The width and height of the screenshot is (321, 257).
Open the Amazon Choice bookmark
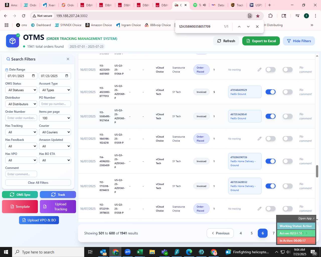pyautogui.click(x=99, y=25)
